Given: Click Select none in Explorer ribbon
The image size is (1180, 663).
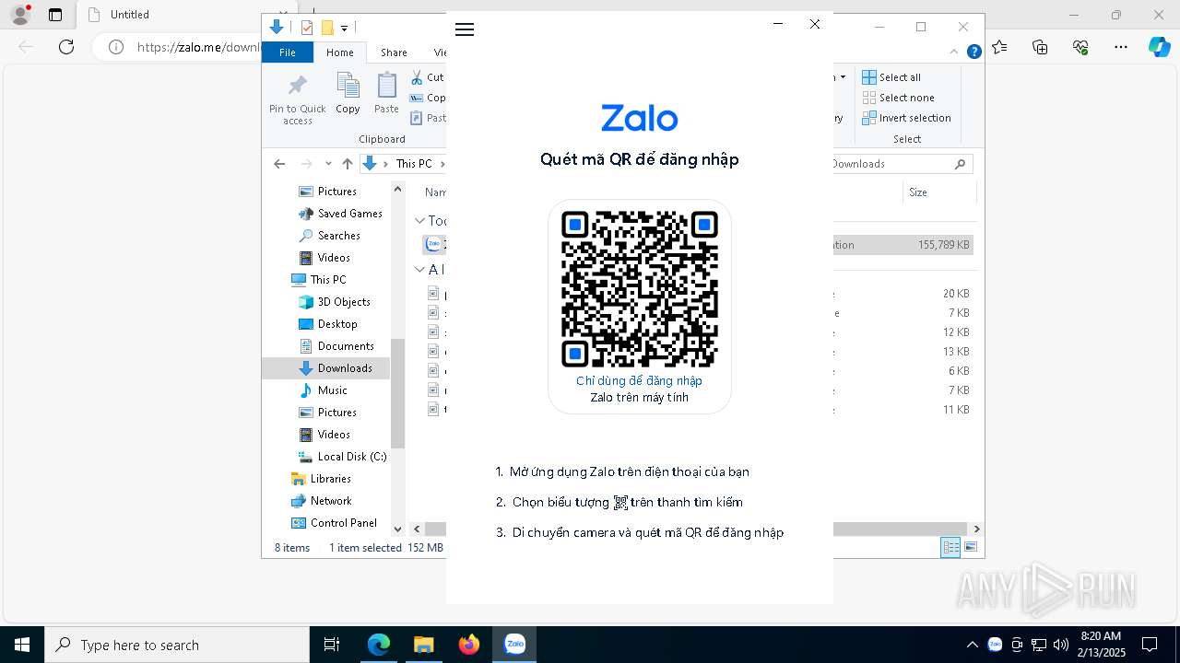Looking at the screenshot, I should click(898, 98).
